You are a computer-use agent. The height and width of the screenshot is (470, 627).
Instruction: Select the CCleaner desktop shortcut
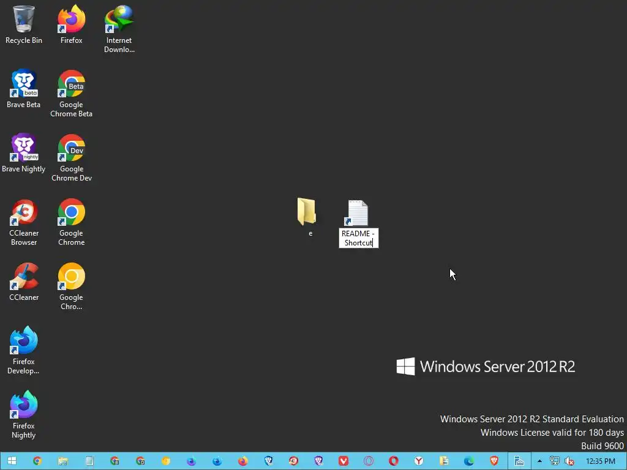[x=24, y=282]
